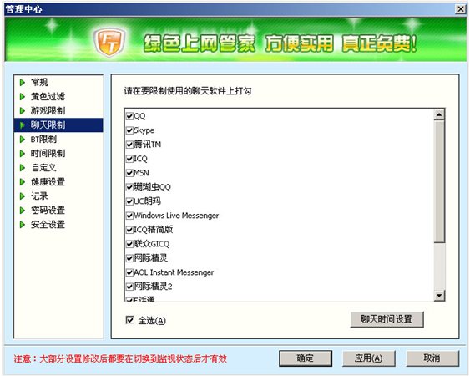Click the green arrow beside BT限制
Viewport: 470px width, 376px height.
pos(23,140)
